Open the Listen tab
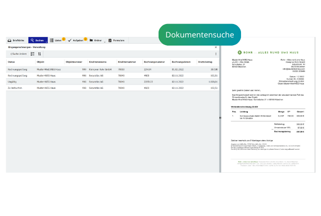This screenshot has height=216, width=321. tap(57, 40)
